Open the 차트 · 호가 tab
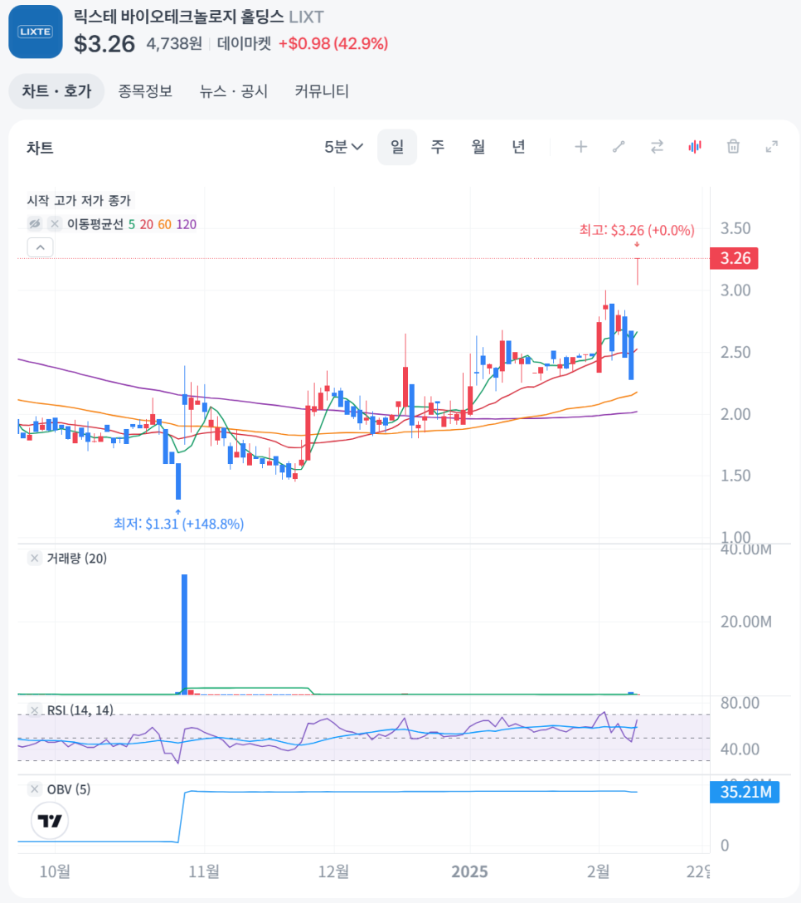The height and width of the screenshot is (903, 801). (x=56, y=91)
